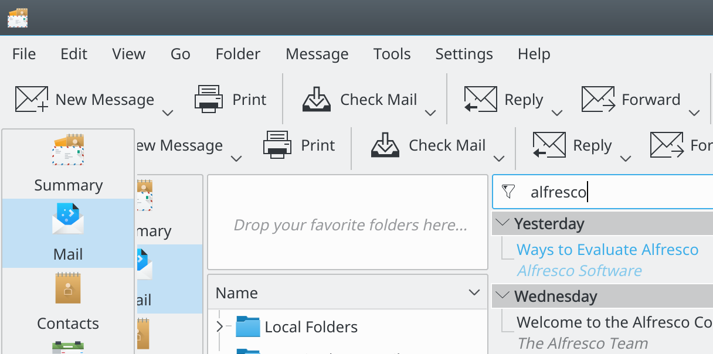The image size is (713, 354).
Task: Click Reply envelope icon in upper toolbar
Action: [x=481, y=99]
